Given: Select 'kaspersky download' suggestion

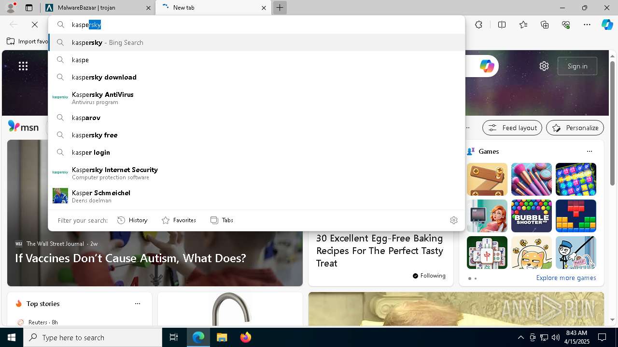Looking at the screenshot, I should (x=256, y=77).
